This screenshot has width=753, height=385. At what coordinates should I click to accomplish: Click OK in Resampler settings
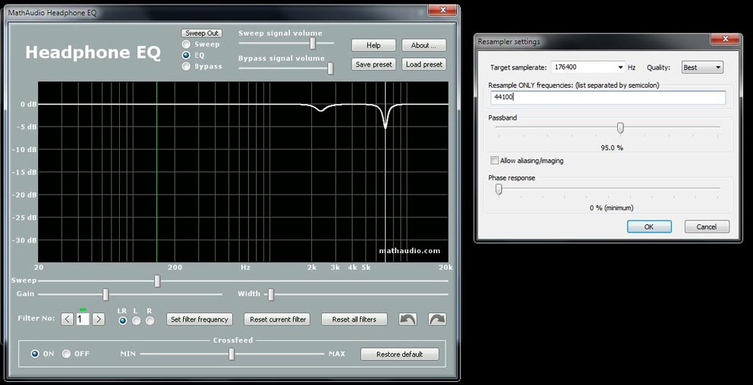[648, 227]
